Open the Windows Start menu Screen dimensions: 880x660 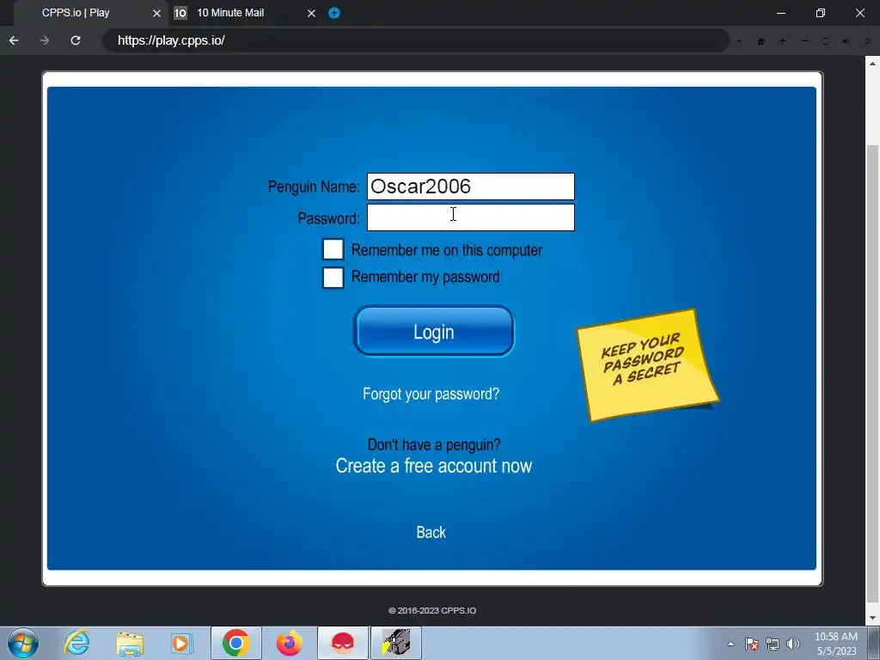click(x=23, y=643)
